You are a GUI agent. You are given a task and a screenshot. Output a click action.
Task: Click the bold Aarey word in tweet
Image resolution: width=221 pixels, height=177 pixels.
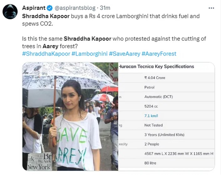click(x=49, y=46)
